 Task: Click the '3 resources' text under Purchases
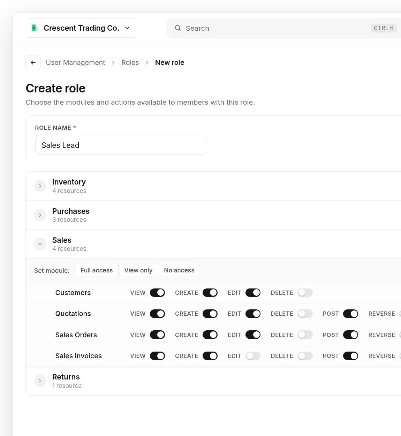[x=69, y=220]
